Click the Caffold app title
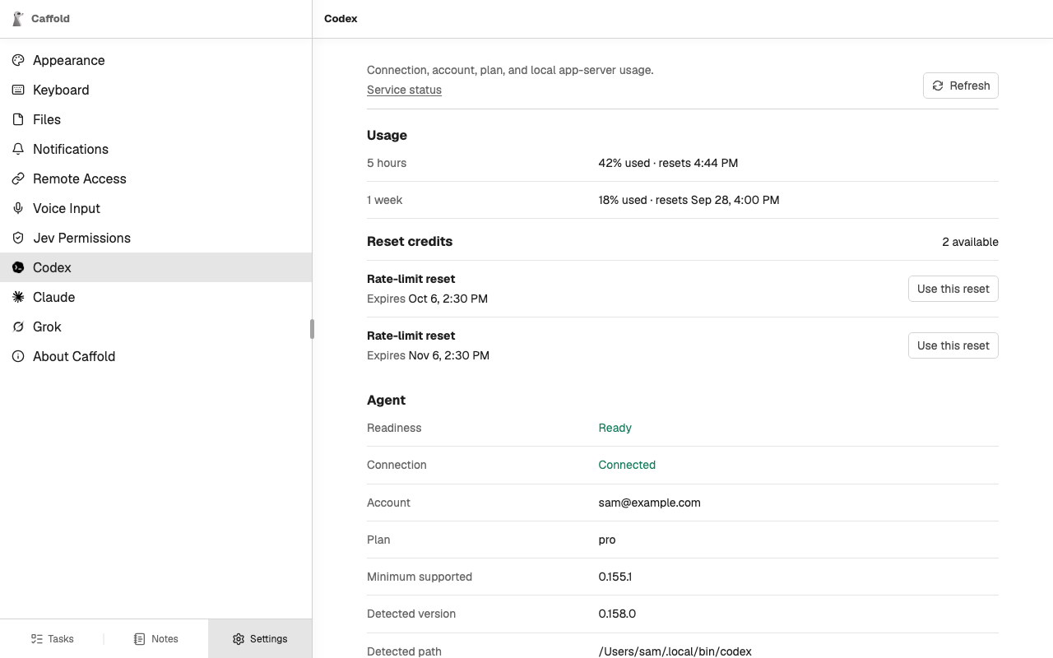The height and width of the screenshot is (658, 1053). coord(50,18)
